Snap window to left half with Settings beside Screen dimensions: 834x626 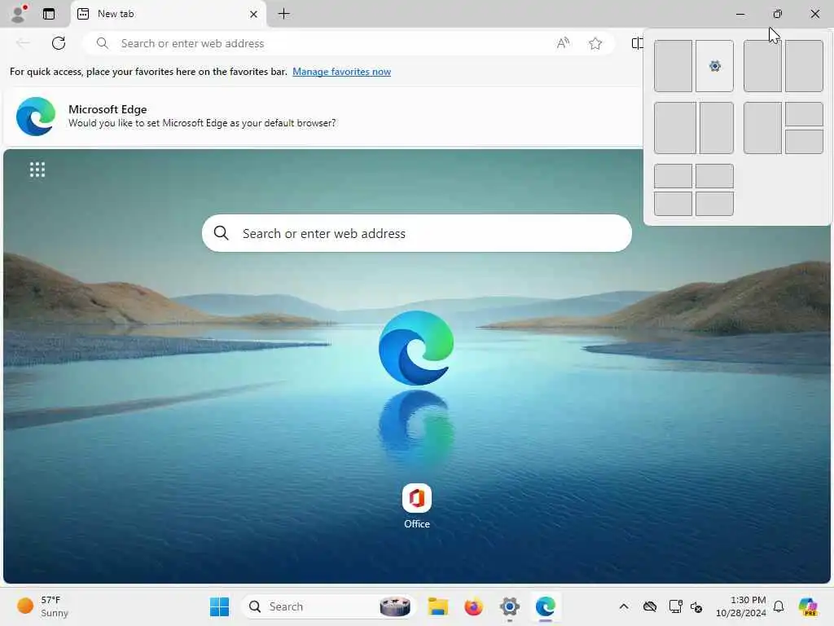coord(673,66)
